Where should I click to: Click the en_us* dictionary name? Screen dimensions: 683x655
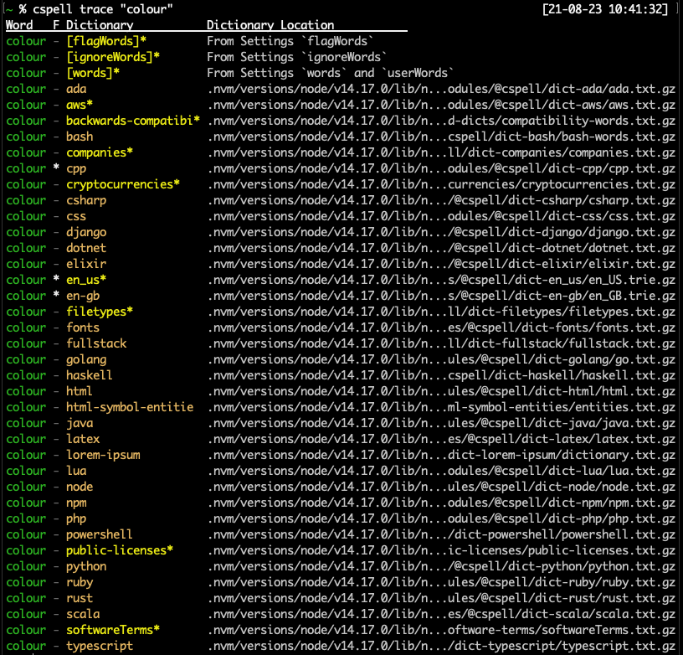click(86, 280)
